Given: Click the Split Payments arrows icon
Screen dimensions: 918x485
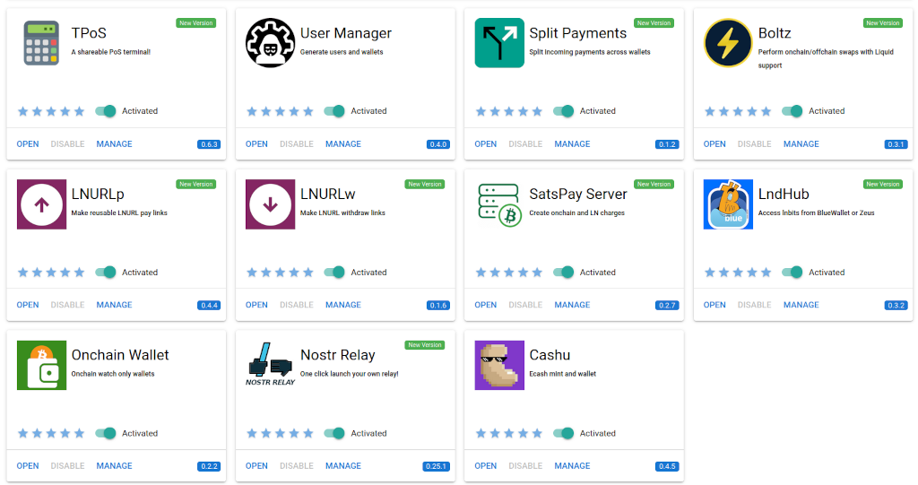Looking at the screenshot, I should coord(499,43).
